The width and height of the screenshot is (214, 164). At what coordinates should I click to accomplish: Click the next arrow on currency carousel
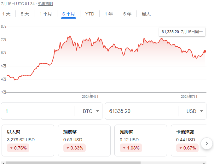206,143
